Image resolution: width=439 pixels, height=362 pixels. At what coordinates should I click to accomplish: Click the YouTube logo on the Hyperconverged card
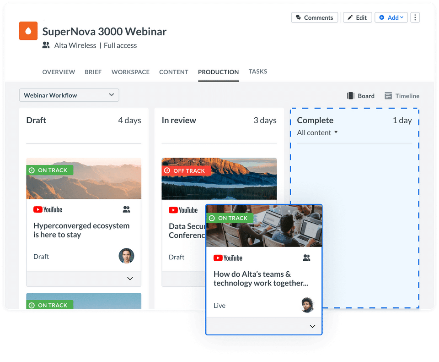click(x=48, y=209)
